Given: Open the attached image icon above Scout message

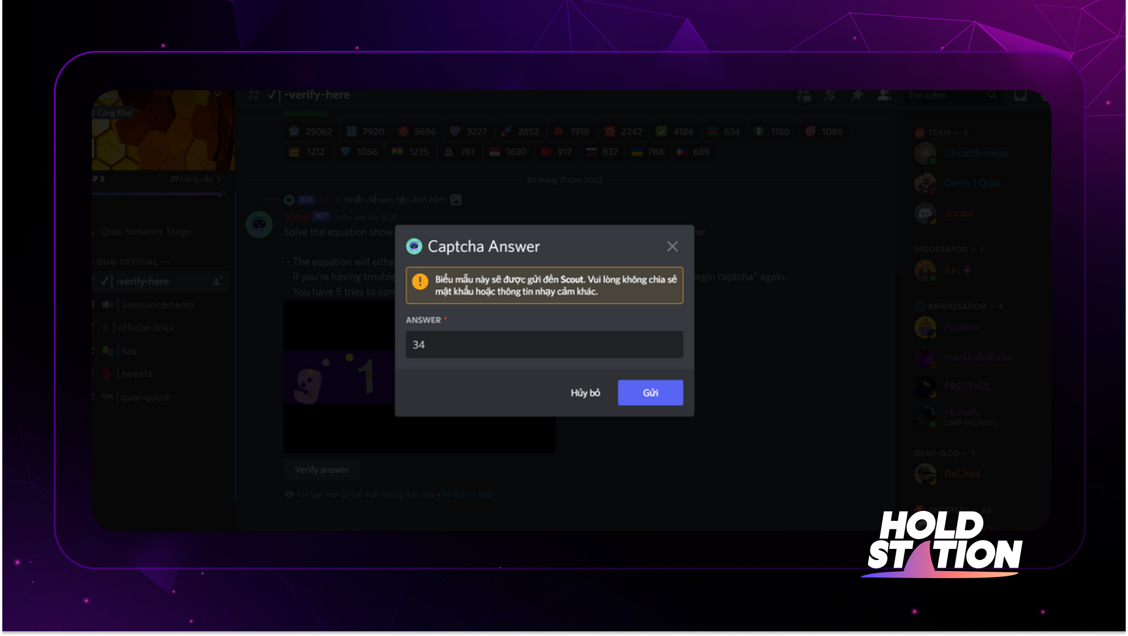Looking at the screenshot, I should click(456, 200).
